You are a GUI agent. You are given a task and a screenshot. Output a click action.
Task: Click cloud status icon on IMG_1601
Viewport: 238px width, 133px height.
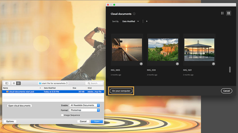(x=213, y=64)
